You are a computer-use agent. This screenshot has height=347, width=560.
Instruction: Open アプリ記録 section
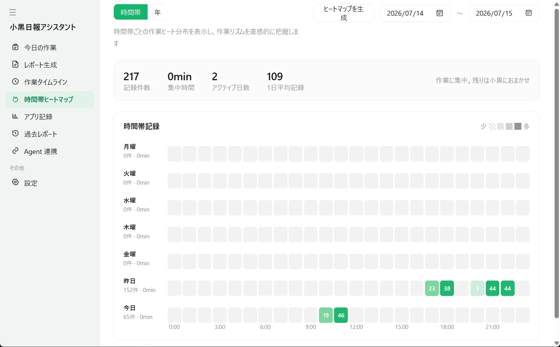50,117
